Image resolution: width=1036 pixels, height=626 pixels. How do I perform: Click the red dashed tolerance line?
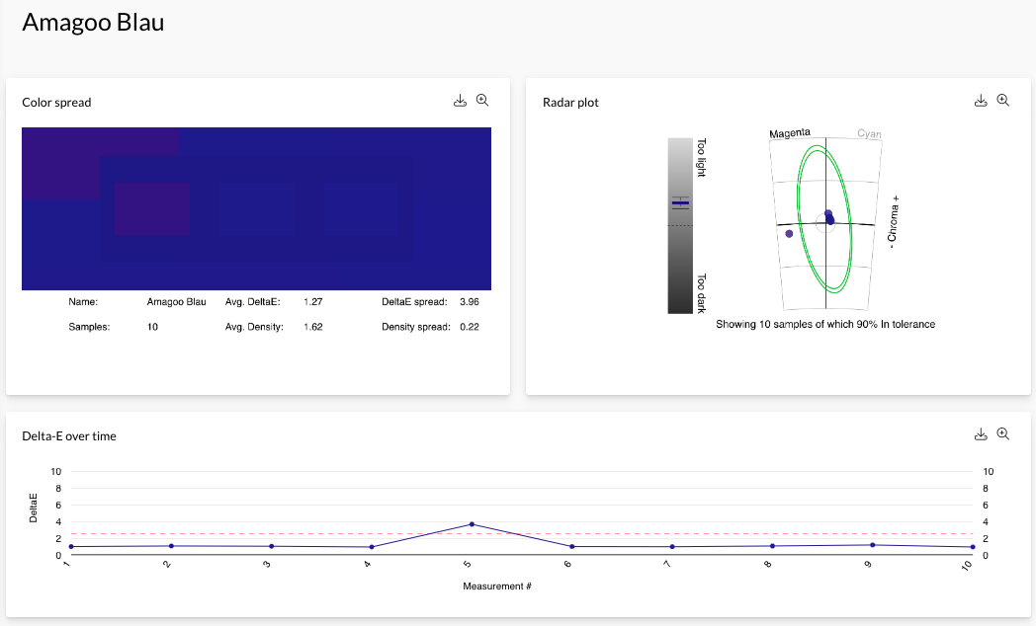tap(297, 534)
